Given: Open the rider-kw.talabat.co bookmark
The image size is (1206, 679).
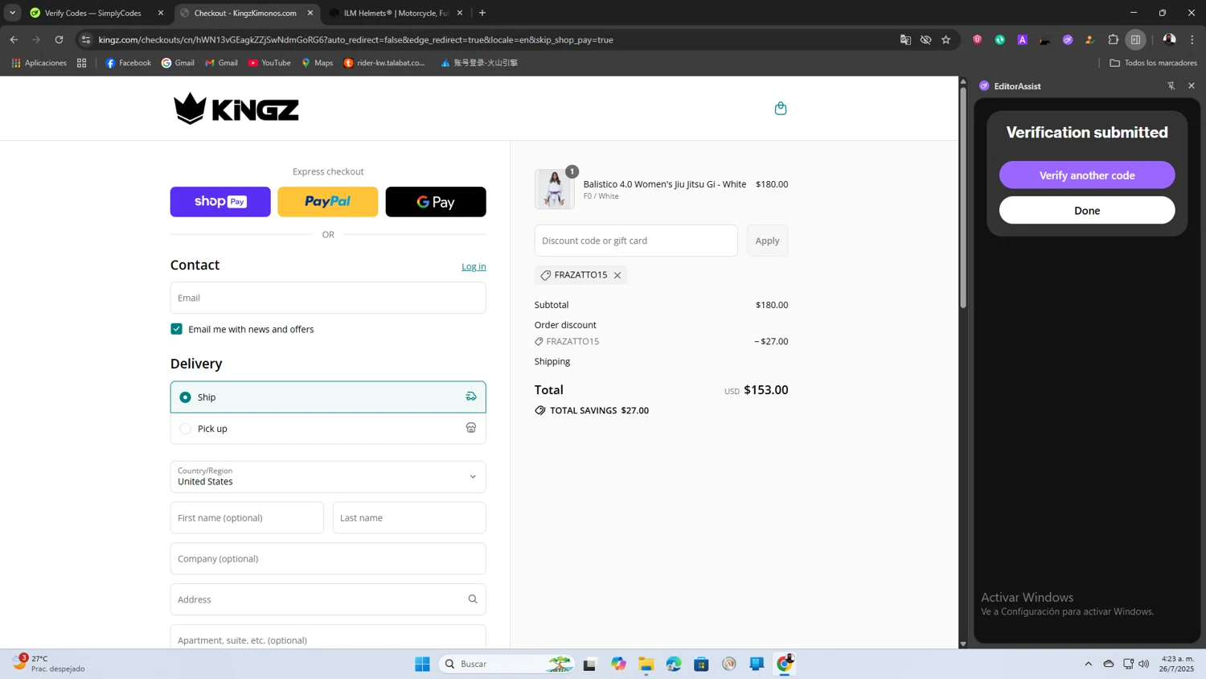Looking at the screenshot, I should click(x=384, y=63).
